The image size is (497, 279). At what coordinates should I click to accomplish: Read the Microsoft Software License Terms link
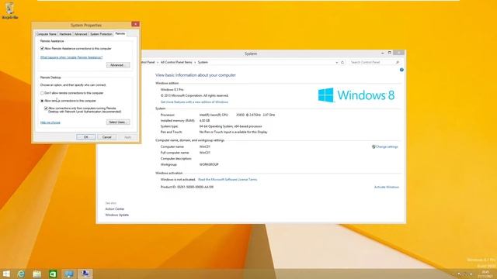click(228, 179)
